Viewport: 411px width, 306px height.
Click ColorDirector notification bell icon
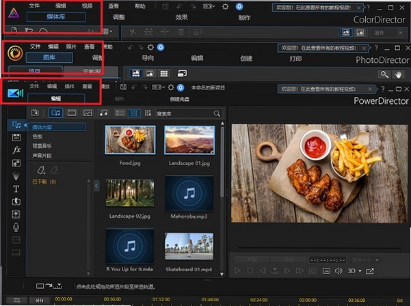point(239,7)
